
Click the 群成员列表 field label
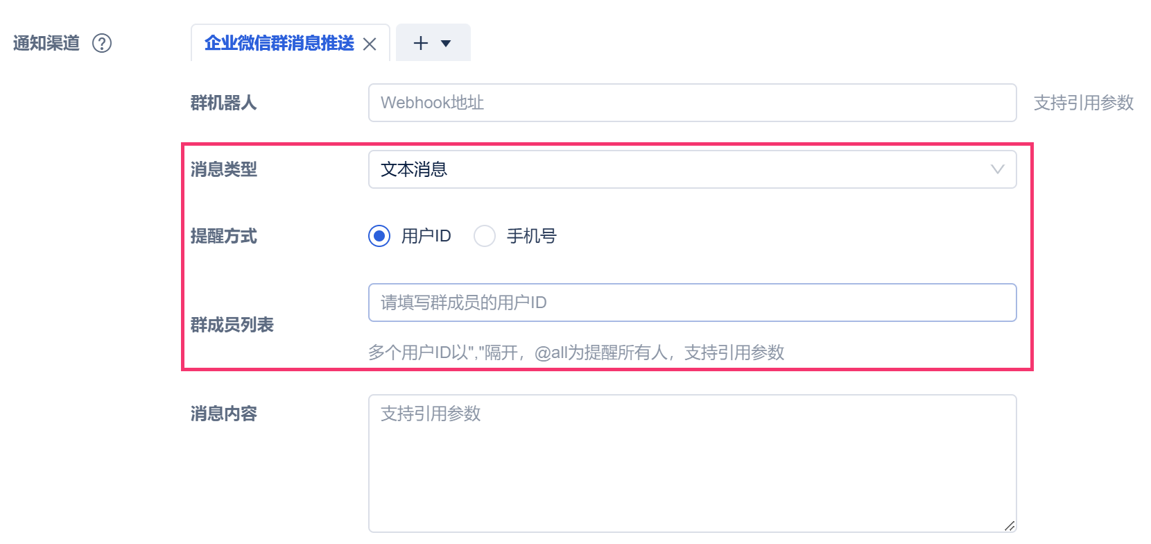tap(232, 325)
